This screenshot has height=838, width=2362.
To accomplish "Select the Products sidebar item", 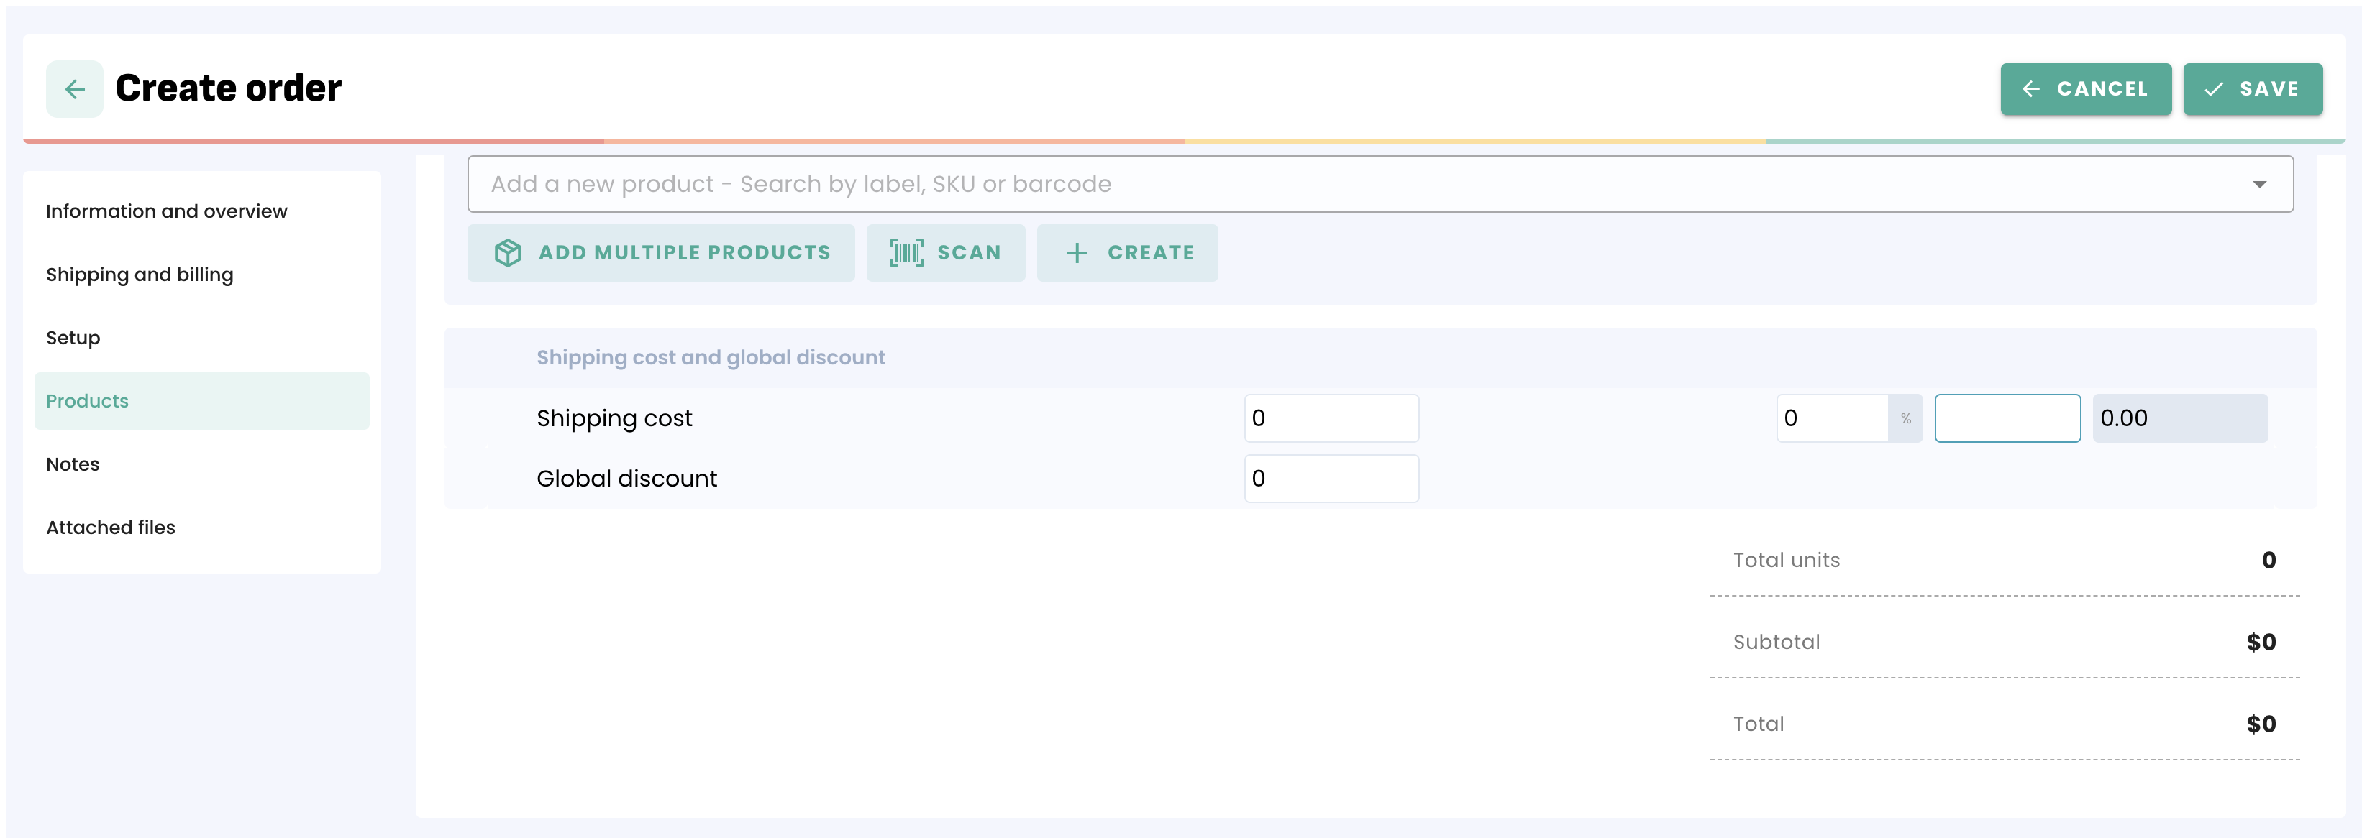I will tap(87, 401).
